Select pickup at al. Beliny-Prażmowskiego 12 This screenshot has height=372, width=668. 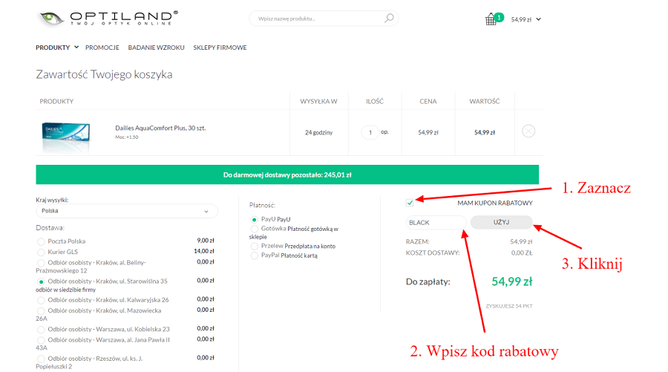tap(41, 263)
